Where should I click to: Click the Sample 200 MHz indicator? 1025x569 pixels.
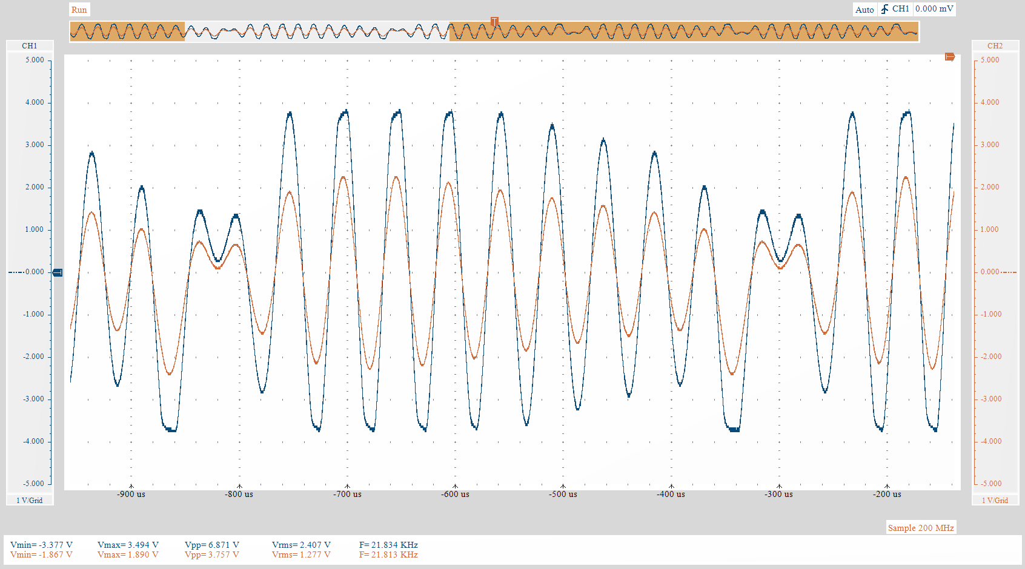(x=921, y=528)
